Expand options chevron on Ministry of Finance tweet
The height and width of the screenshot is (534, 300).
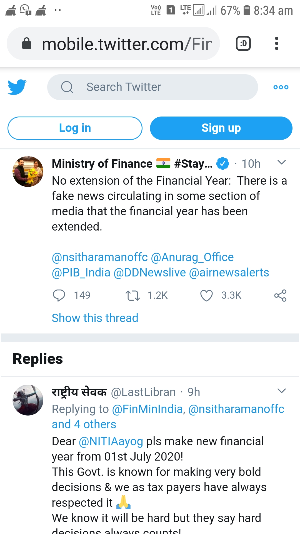[282, 162]
